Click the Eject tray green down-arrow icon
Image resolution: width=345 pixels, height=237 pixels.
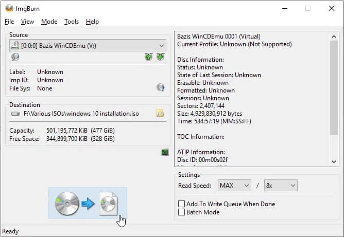[x=160, y=57]
